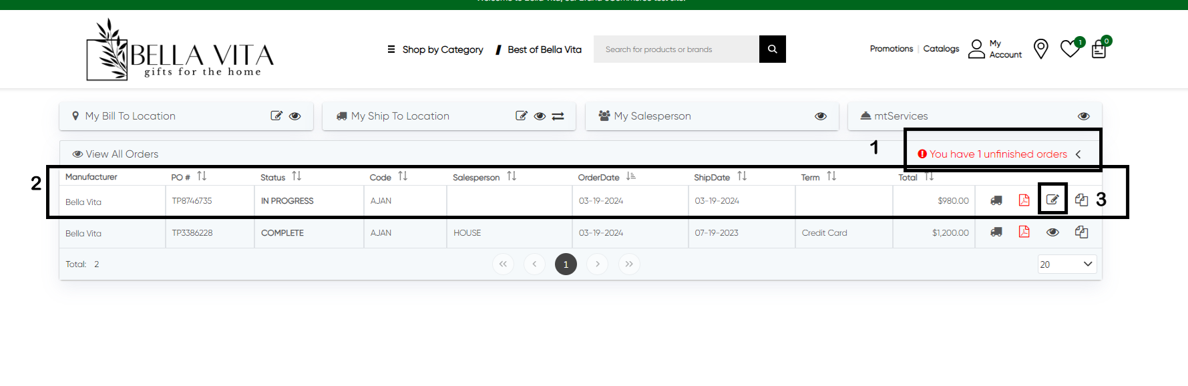Edit in-progress order TP8746735
1188x386 pixels.
point(1052,200)
